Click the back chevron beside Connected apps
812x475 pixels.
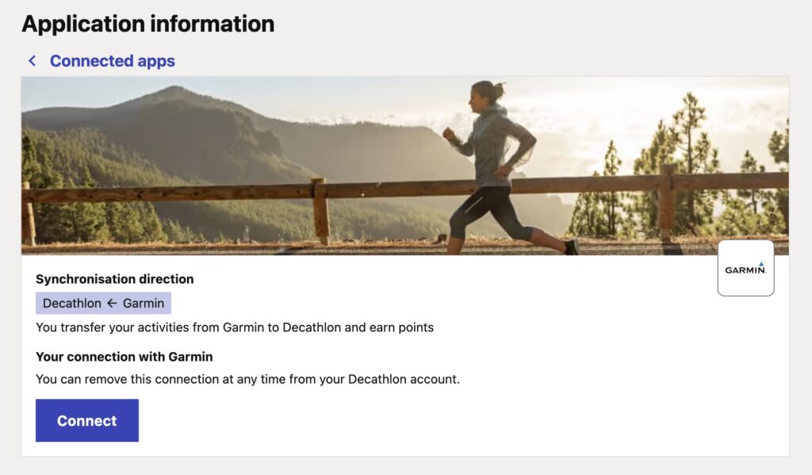pyautogui.click(x=33, y=61)
